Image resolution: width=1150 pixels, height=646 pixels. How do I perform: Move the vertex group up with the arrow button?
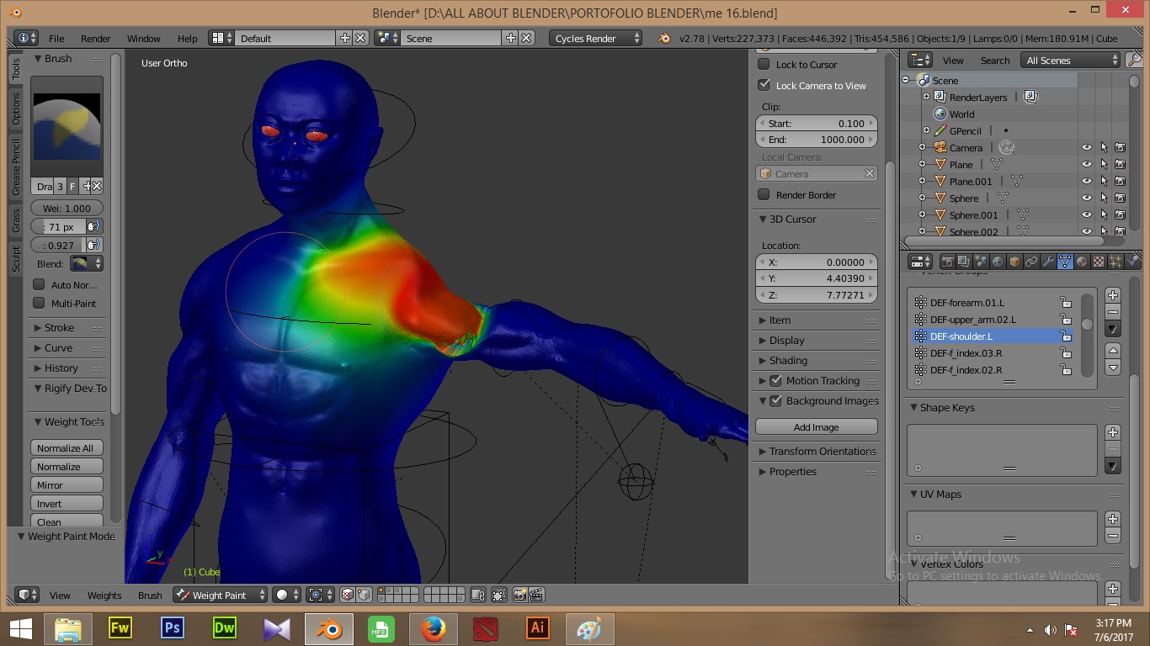(1113, 351)
